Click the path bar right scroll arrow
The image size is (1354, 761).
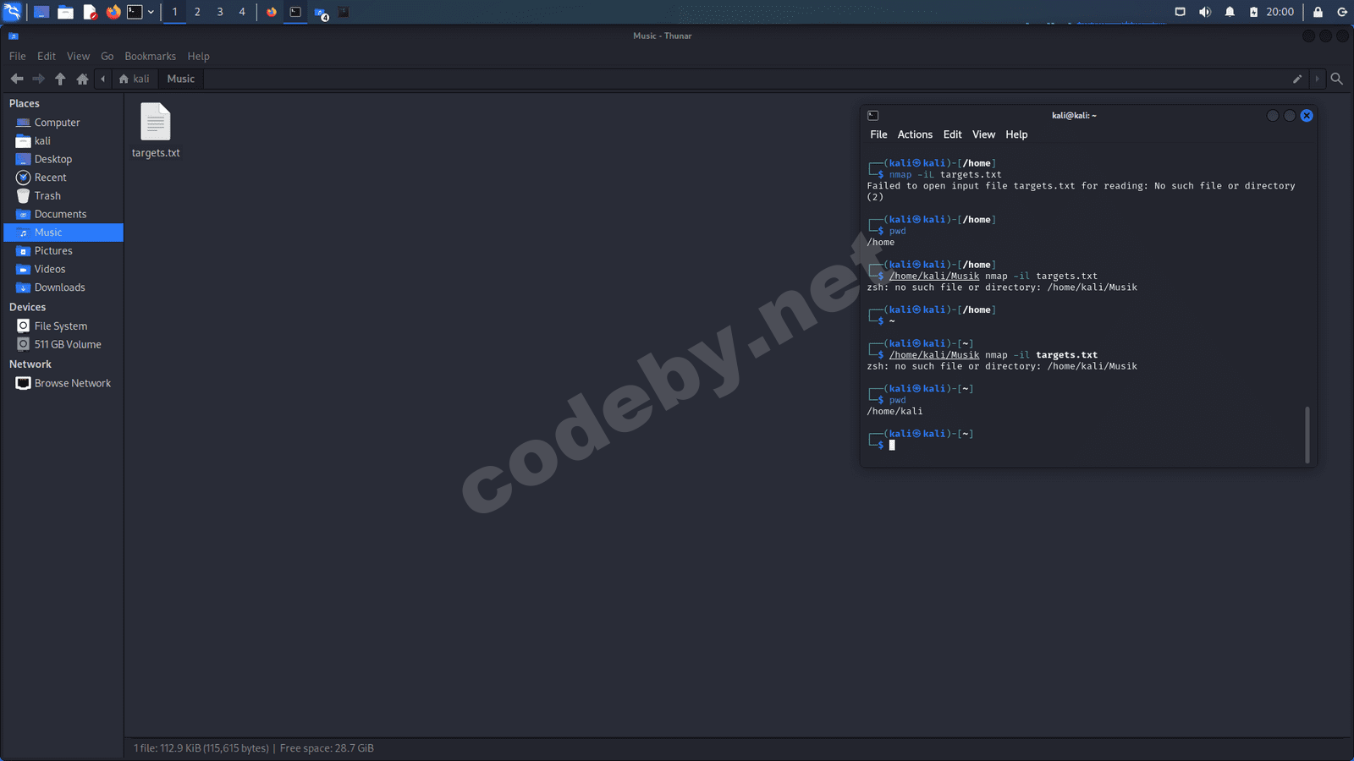[x=1317, y=79]
